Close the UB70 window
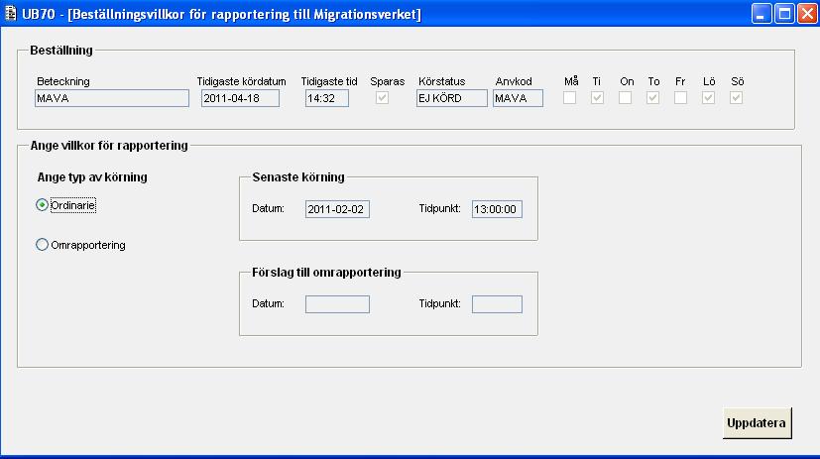 click(x=807, y=14)
